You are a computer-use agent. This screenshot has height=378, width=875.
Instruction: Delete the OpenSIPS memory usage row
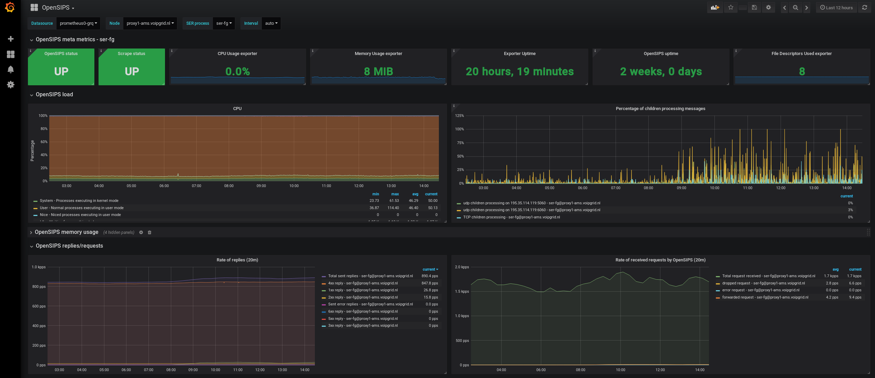pos(150,233)
